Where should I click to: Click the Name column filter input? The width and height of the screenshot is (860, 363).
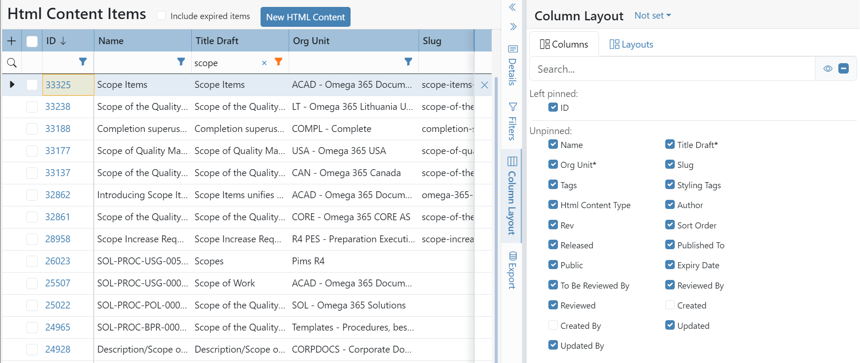[x=135, y=63]
